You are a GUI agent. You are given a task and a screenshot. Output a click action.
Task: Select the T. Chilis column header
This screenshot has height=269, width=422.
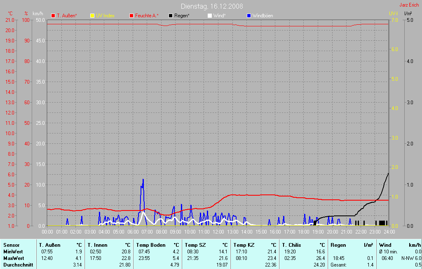[292, 245]
